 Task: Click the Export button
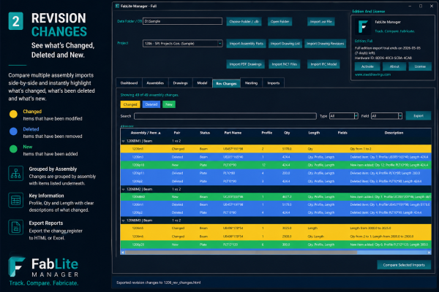click(419, 115)
